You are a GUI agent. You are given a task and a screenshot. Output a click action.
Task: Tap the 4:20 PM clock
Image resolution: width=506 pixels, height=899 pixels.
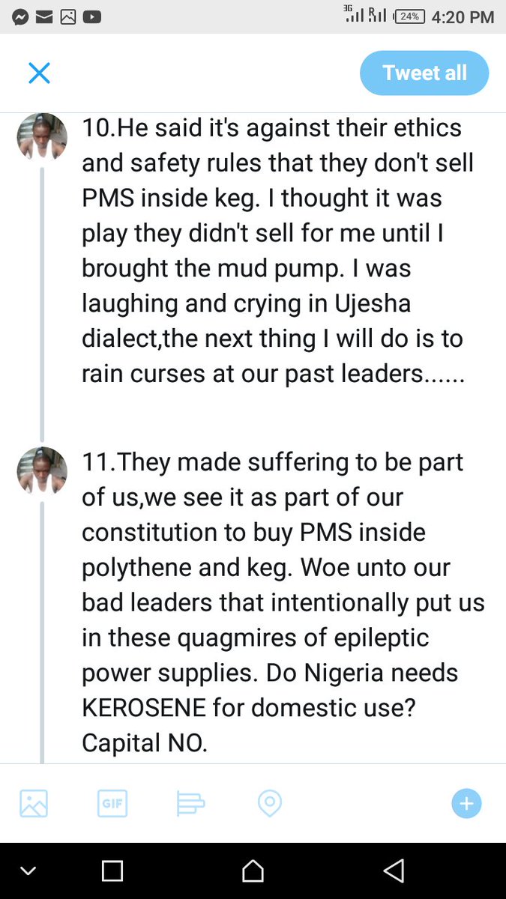click(463, 16)
